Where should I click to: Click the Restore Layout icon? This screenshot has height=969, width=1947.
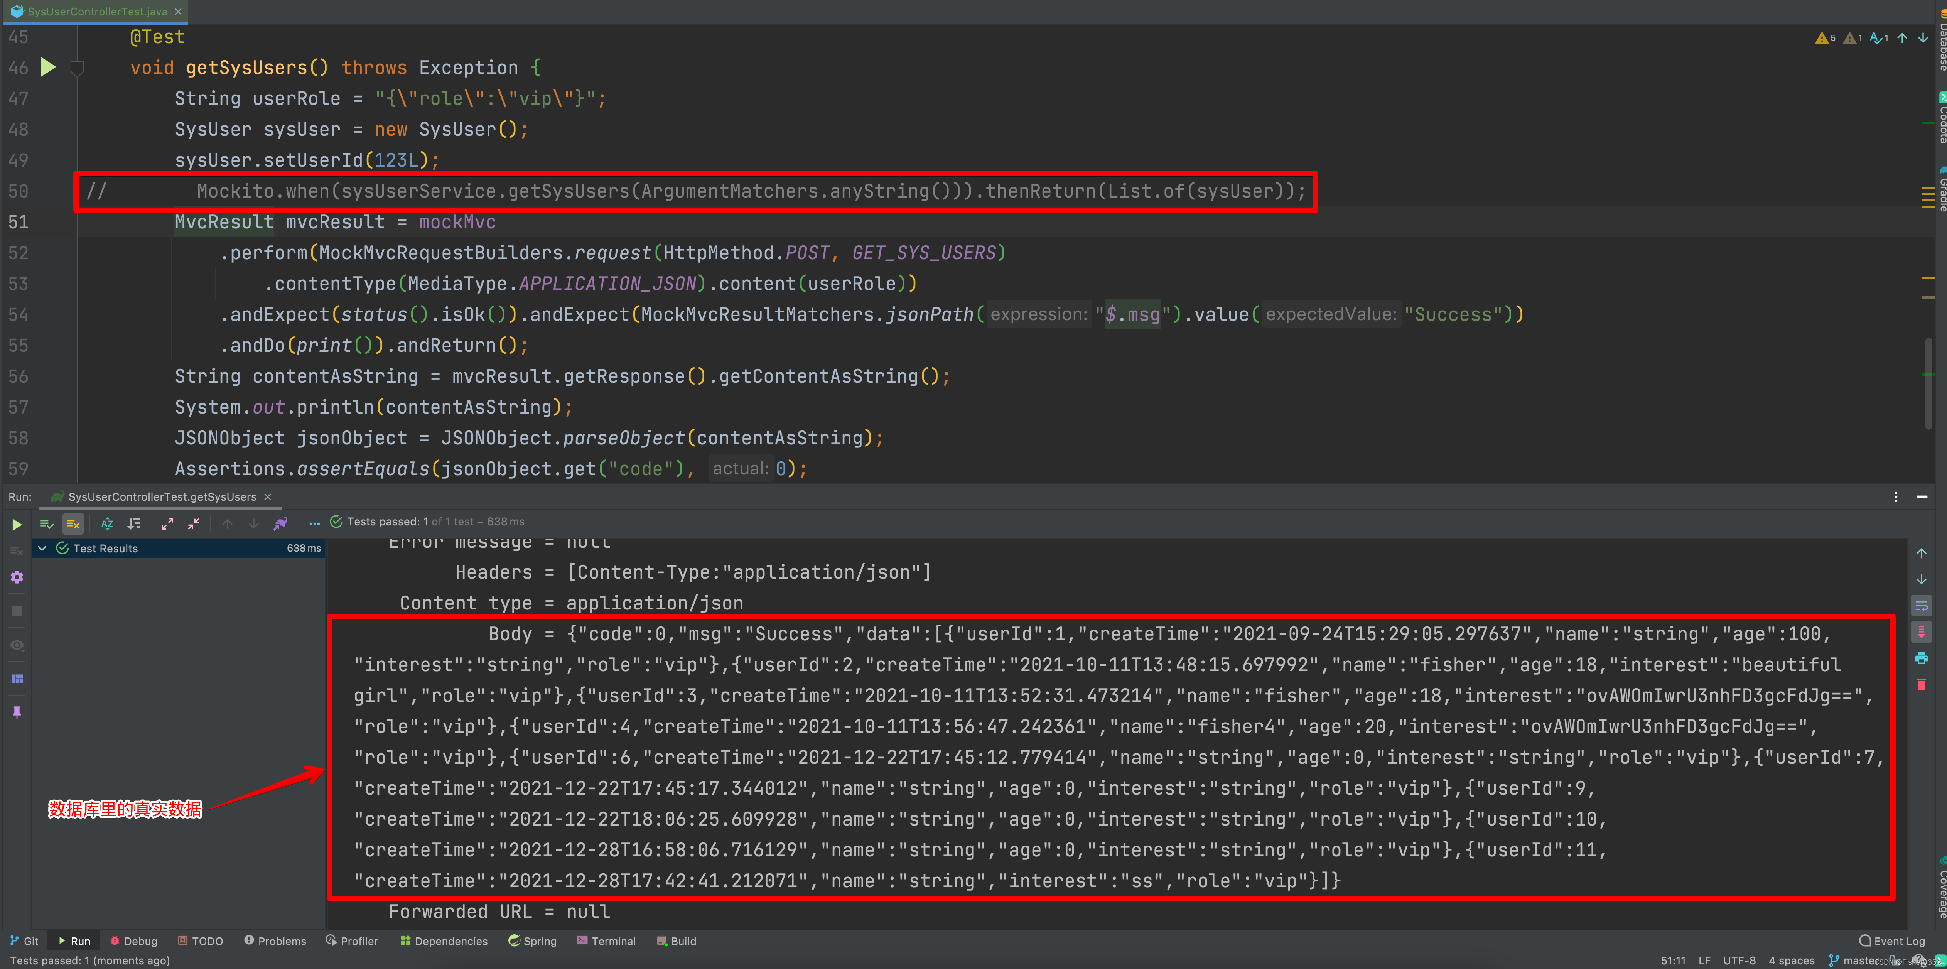coord(17,678)
